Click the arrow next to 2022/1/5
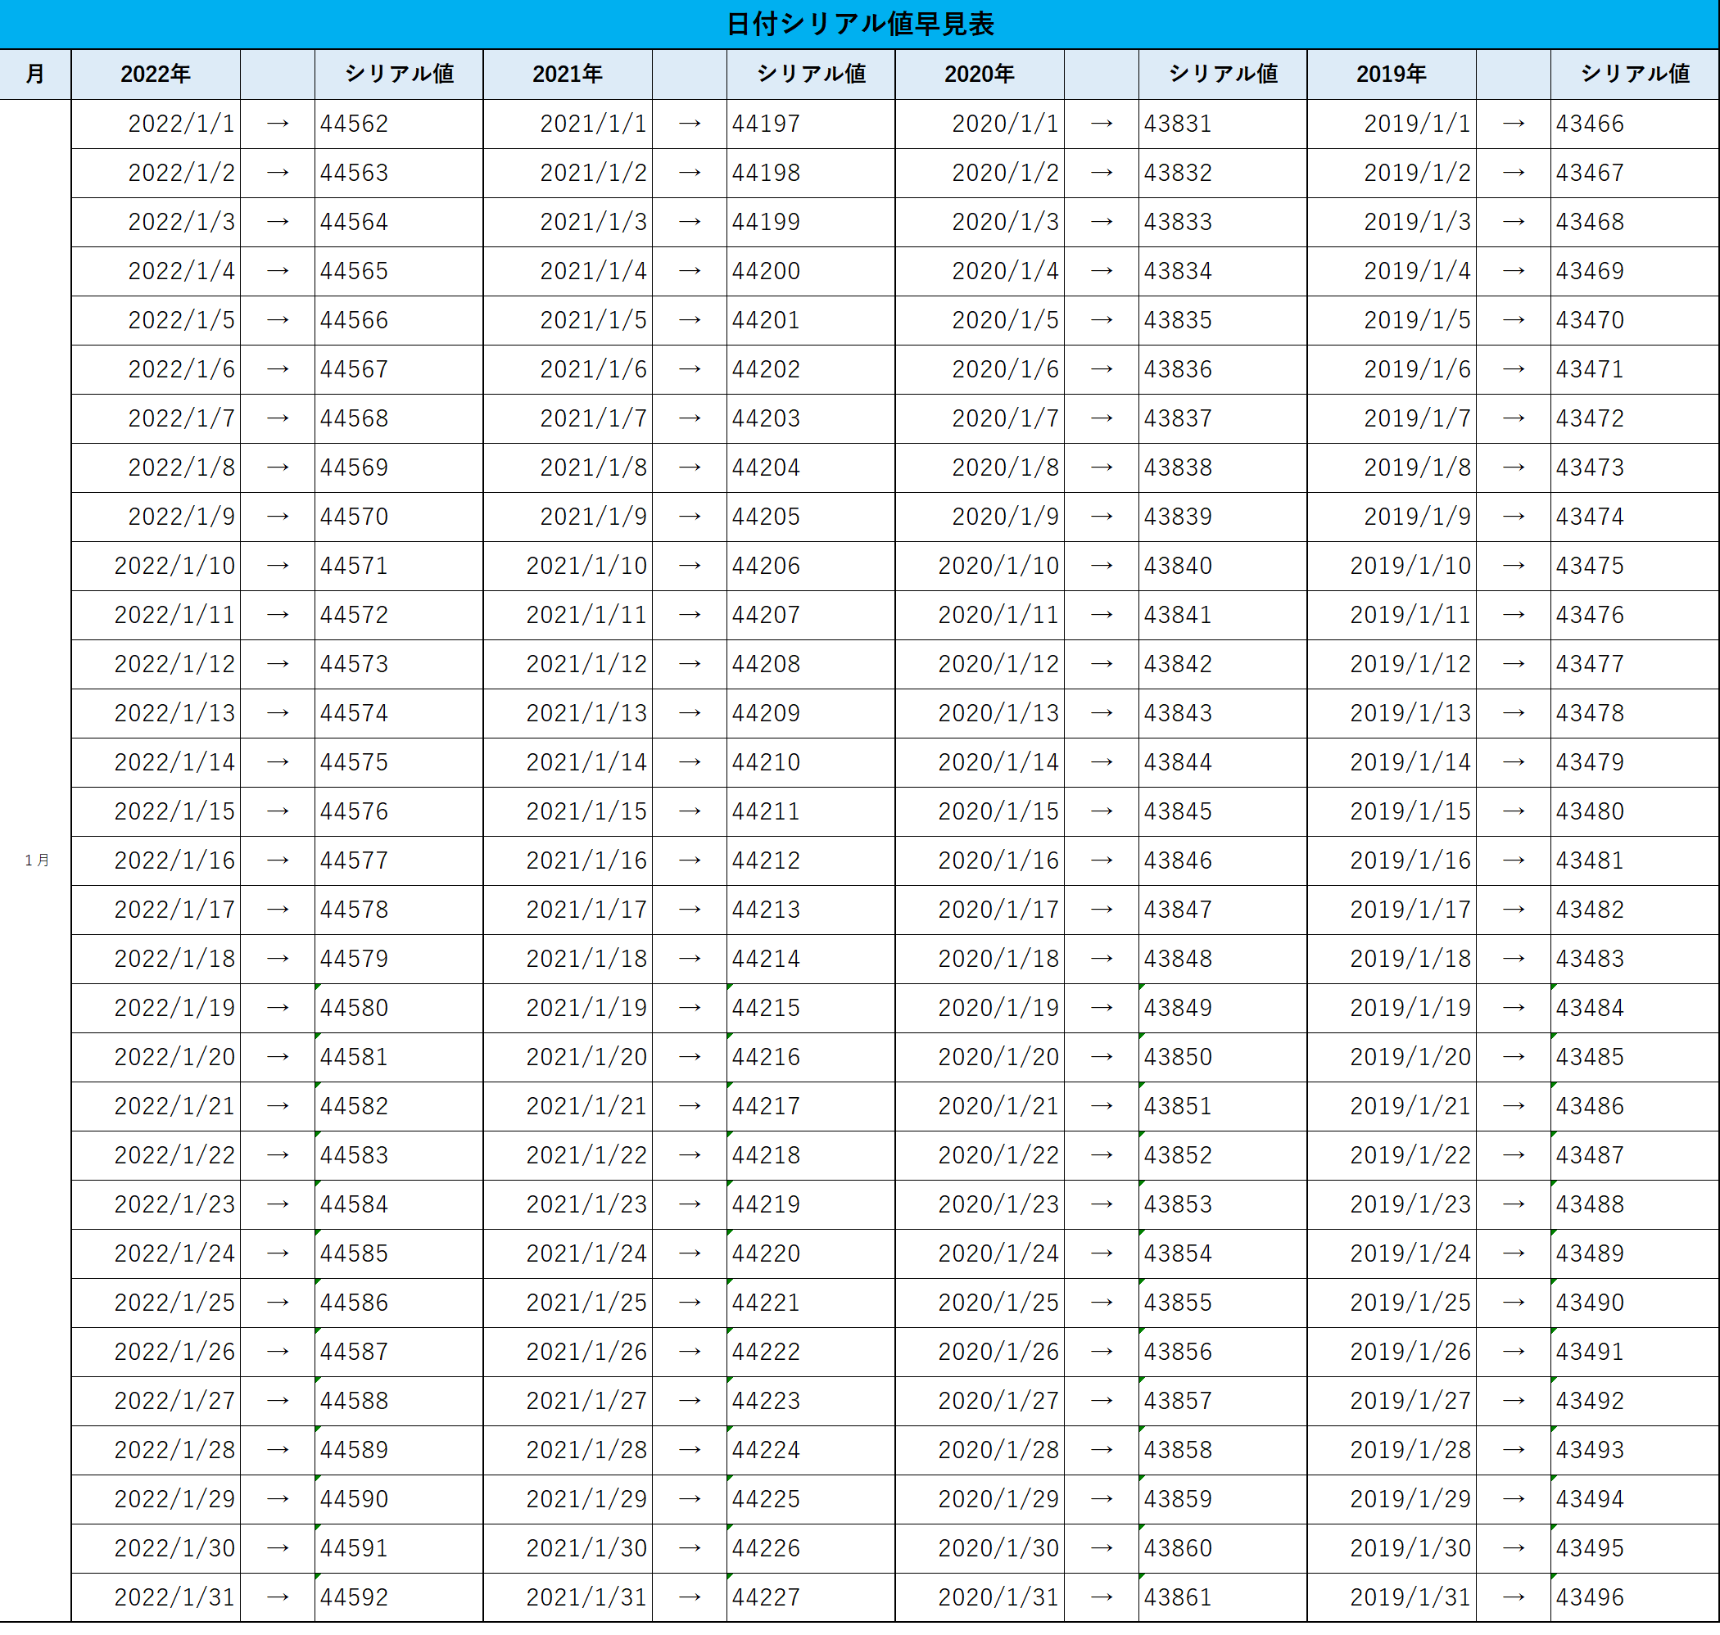The width and height of the screenshot is (1720, 1635). [277, 320]
